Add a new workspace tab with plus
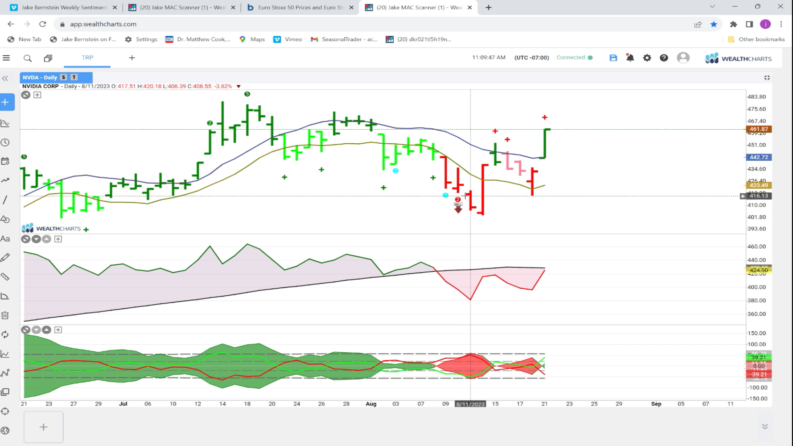The height and width of the screenshot is (446, 793). [132, 58]
